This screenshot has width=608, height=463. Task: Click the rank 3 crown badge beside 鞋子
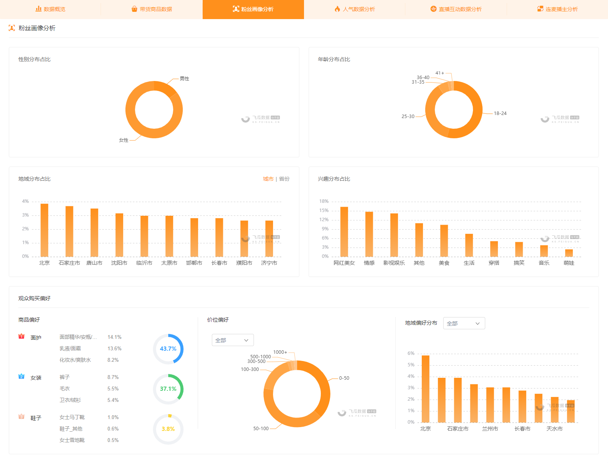[21, 416]
